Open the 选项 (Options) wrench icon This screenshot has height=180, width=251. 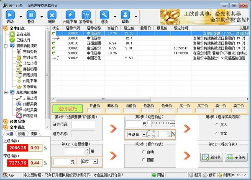coord(105,15)
